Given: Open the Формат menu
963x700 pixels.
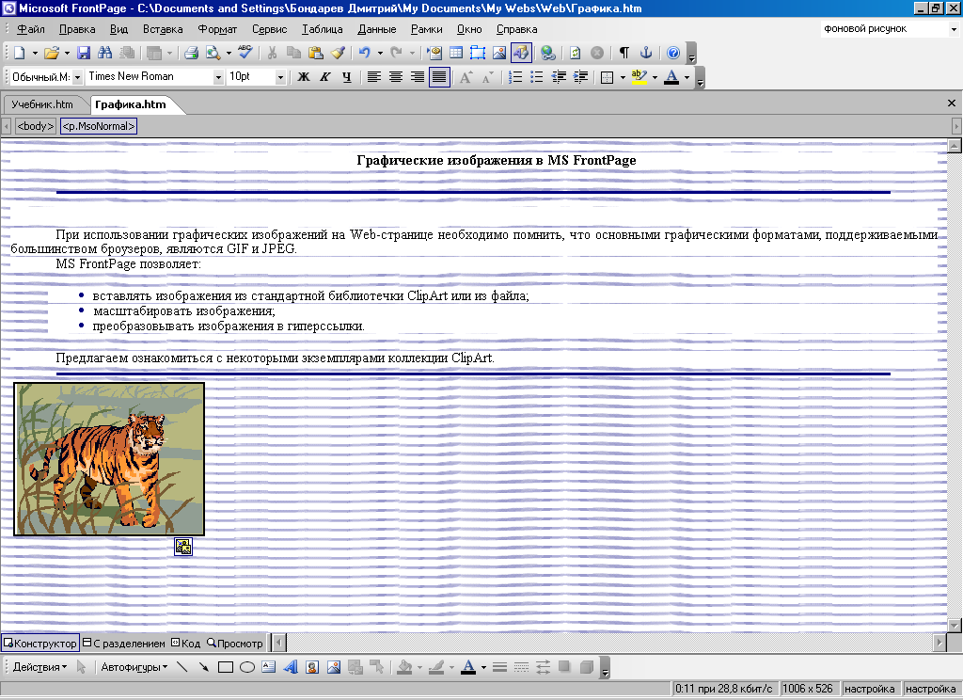Looking at the screenshot, I should [x=217, y=29].
